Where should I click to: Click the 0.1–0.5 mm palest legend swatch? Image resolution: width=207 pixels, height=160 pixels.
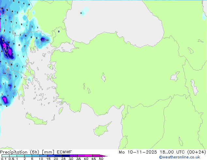tap(6, 156)
